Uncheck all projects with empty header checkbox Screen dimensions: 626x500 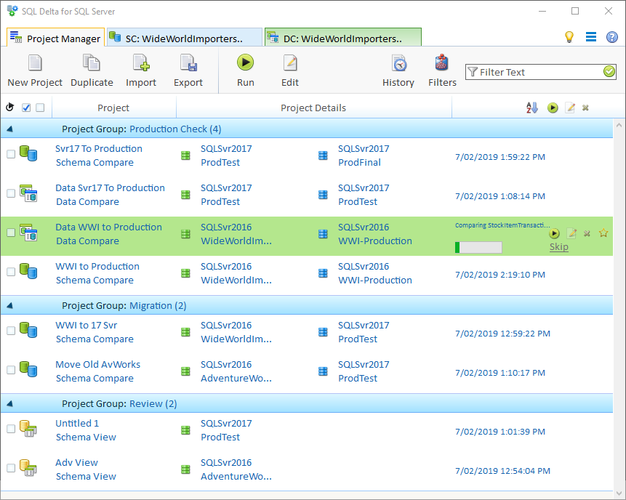(40, 108)
